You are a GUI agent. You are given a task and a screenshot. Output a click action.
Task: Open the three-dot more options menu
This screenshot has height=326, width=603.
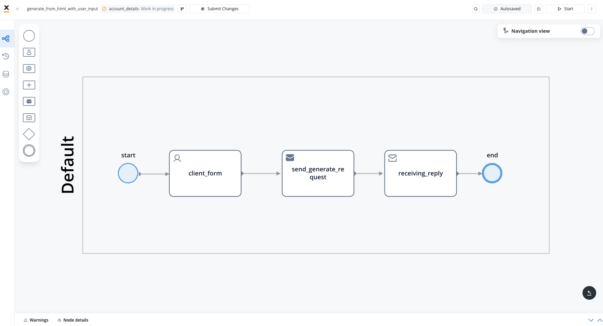[592, 9]
